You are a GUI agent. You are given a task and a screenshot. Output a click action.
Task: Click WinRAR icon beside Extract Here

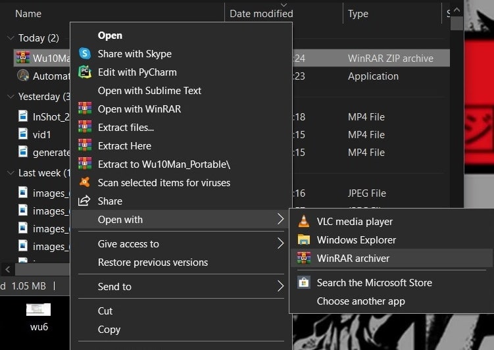pyautogui.click(x=85, y=145)
